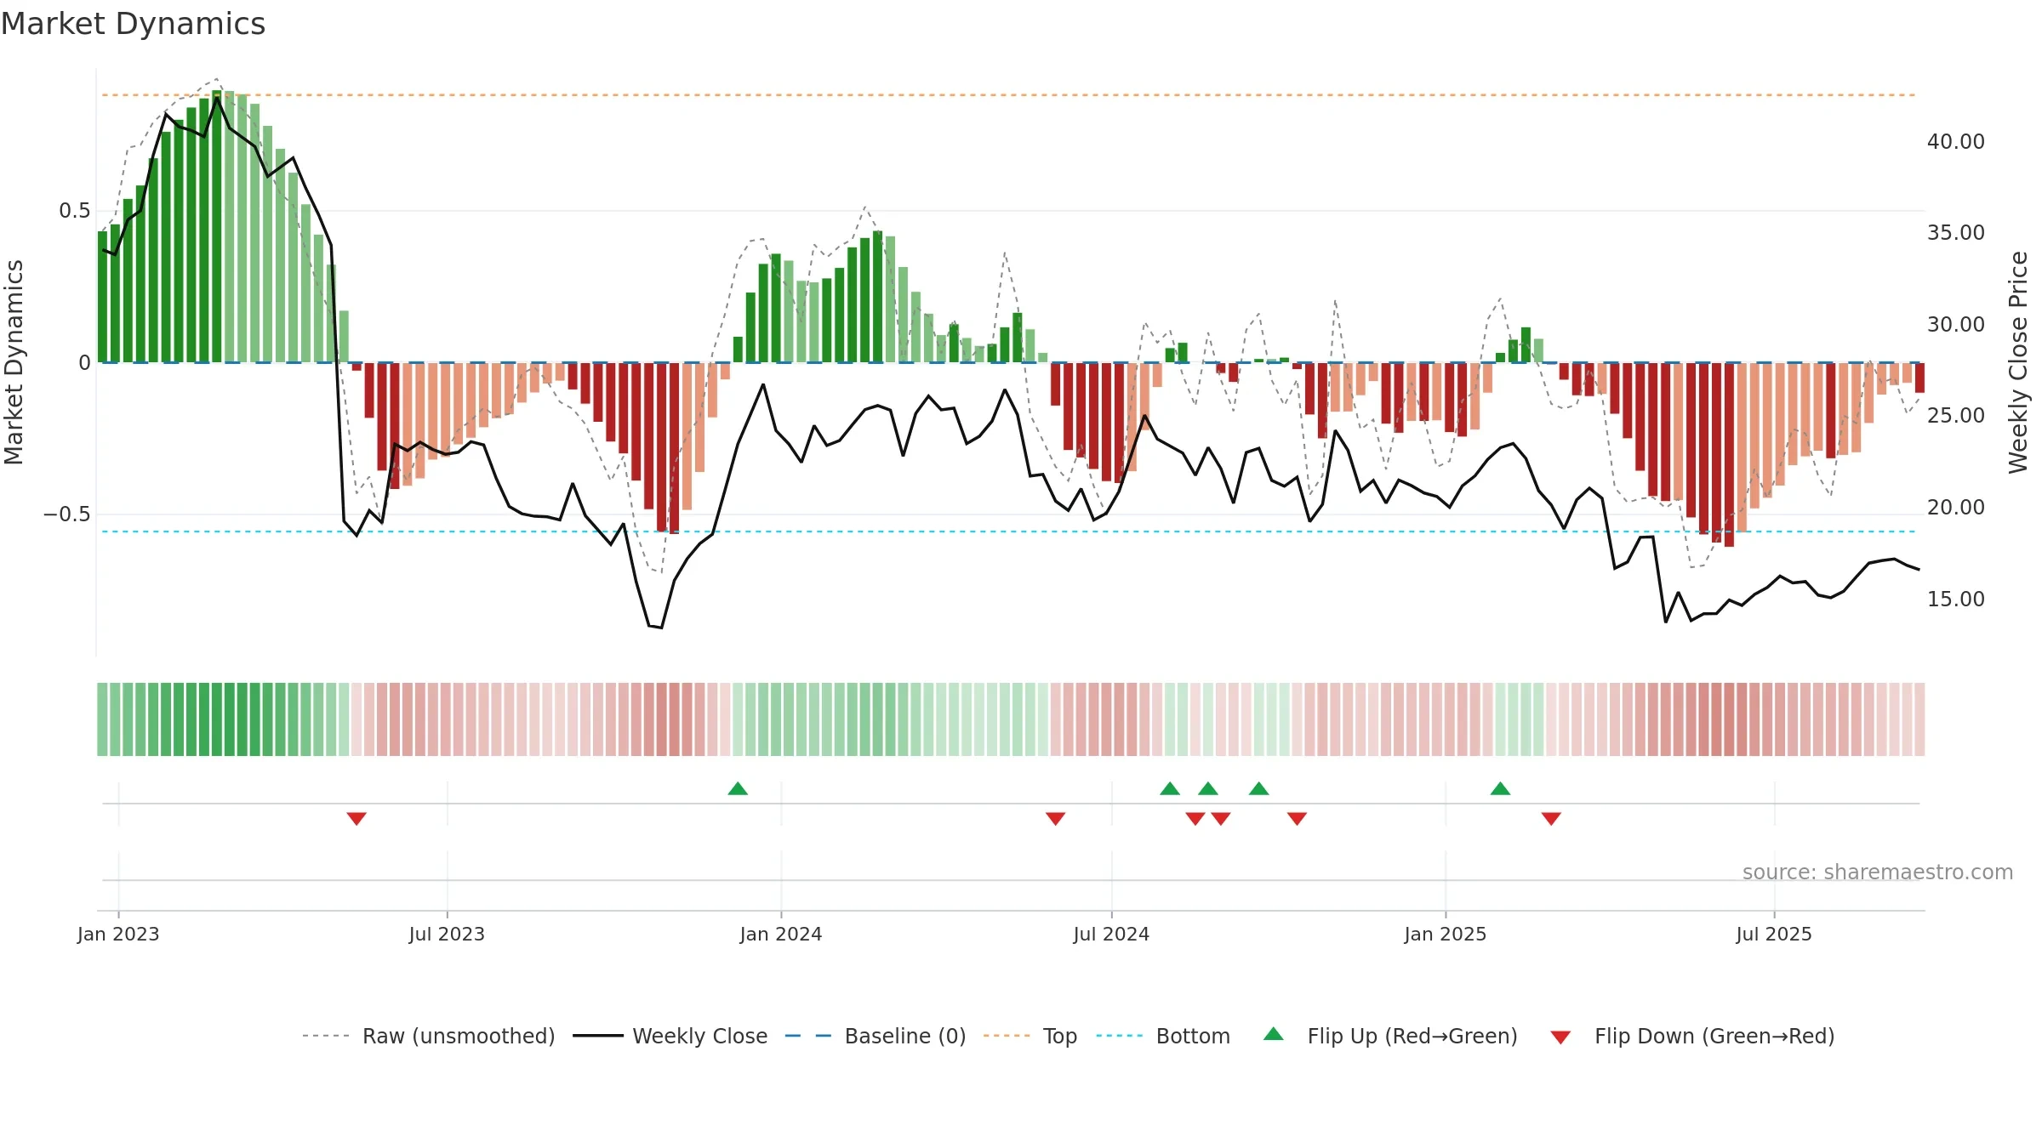This screenshot has height=1148, width=2042.
Task: Click the 15.00 price axis tick
Action: tap(1956, 599)
